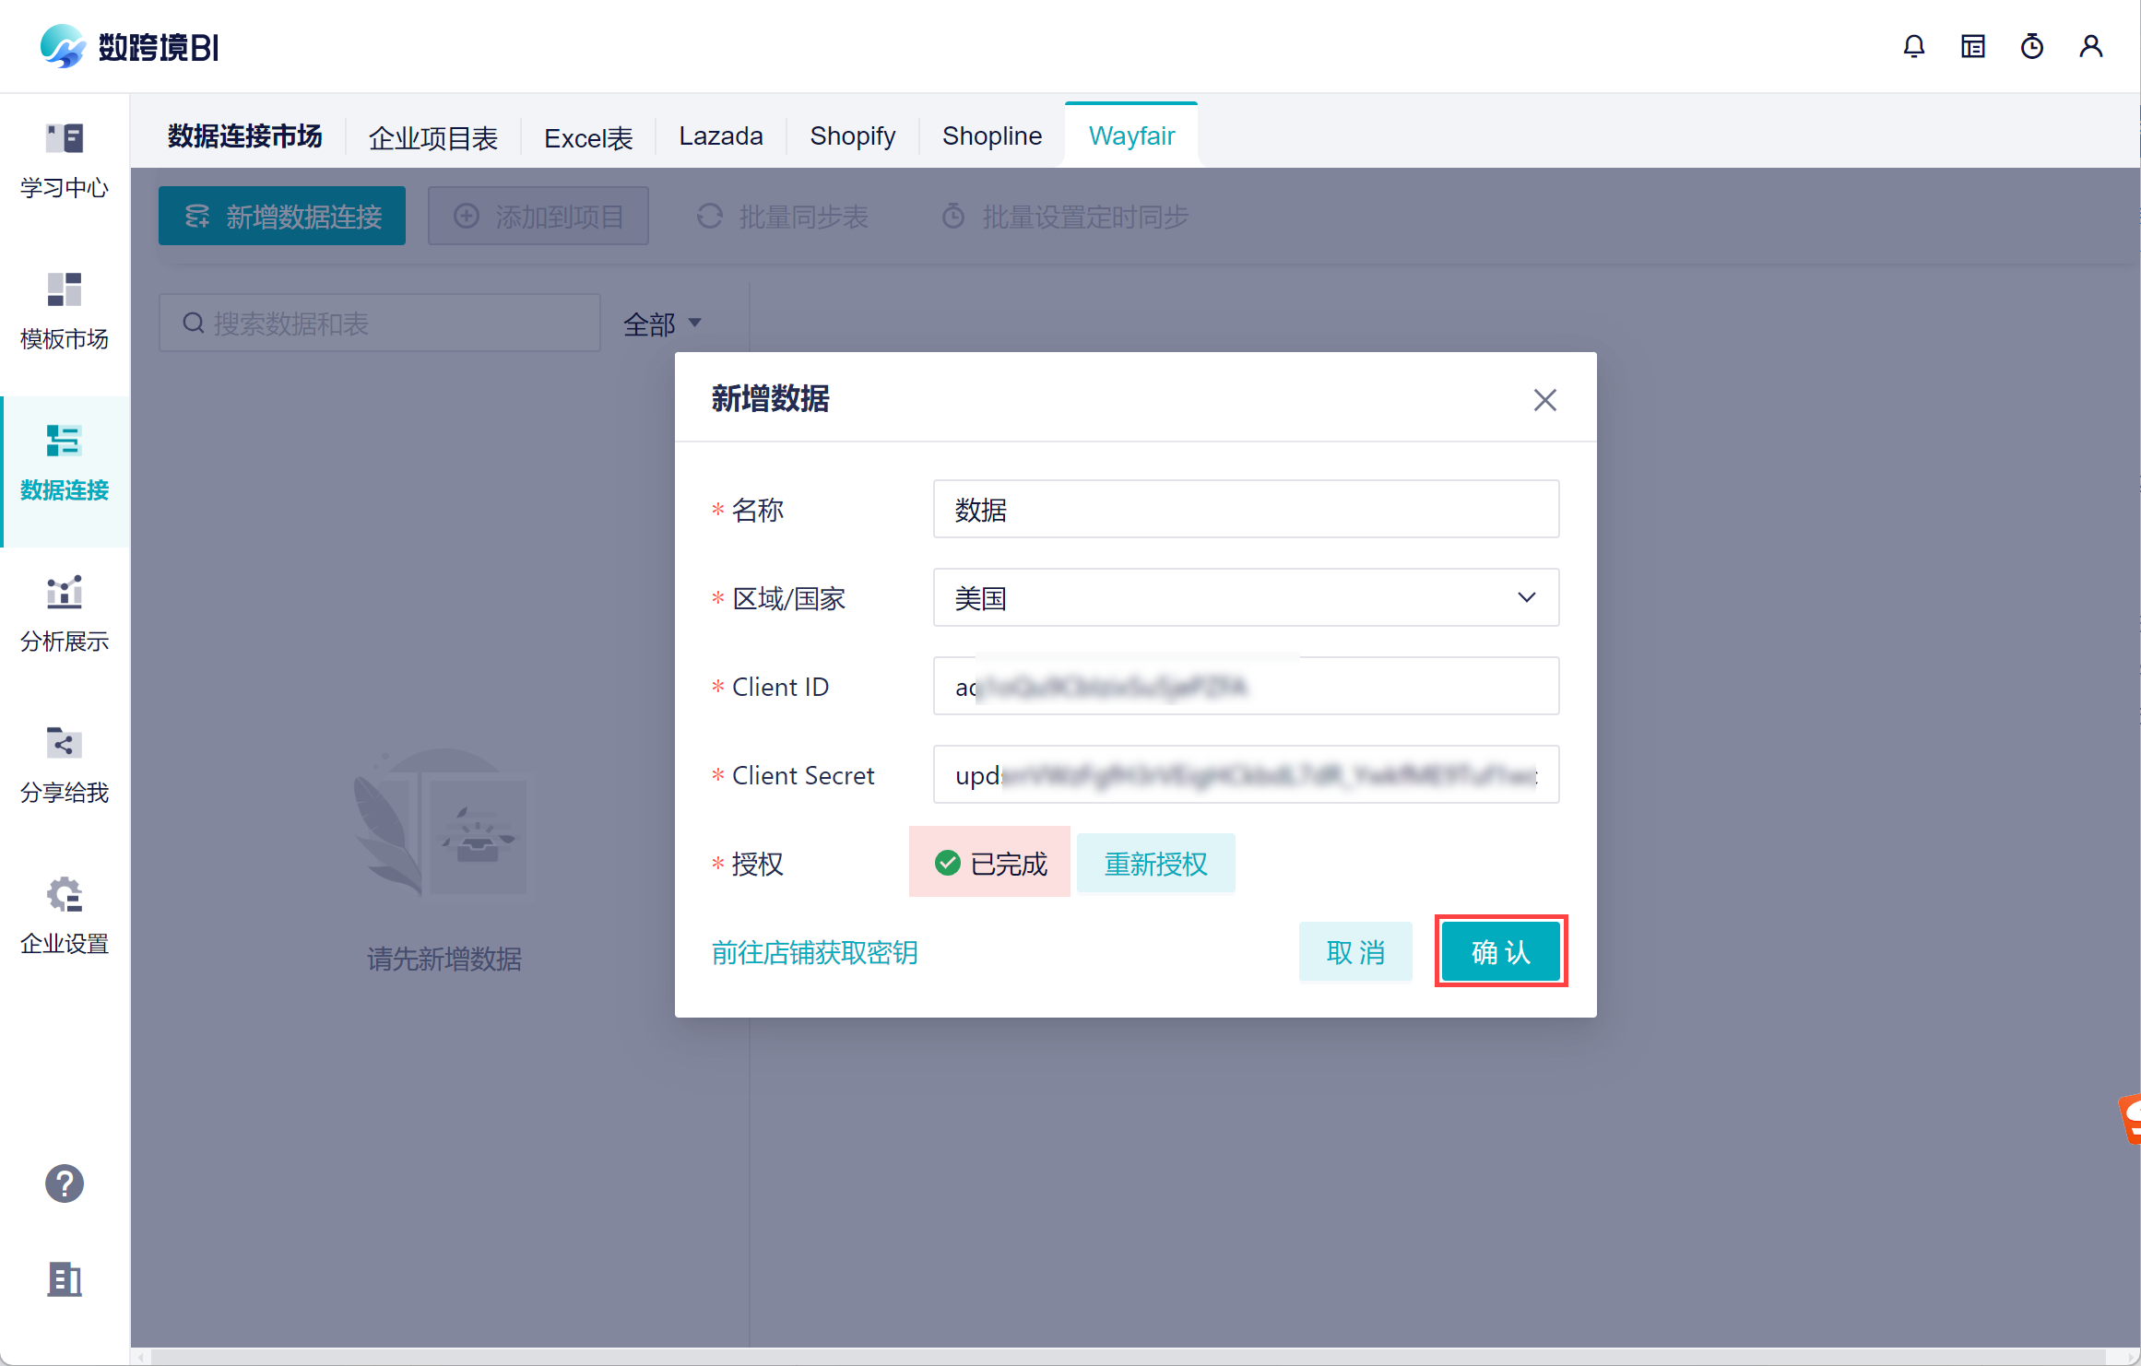Image resolution: width=2141 pixels, height=1366 pixels.
Task: Open the user profile icon
Action: (2090, 46)
